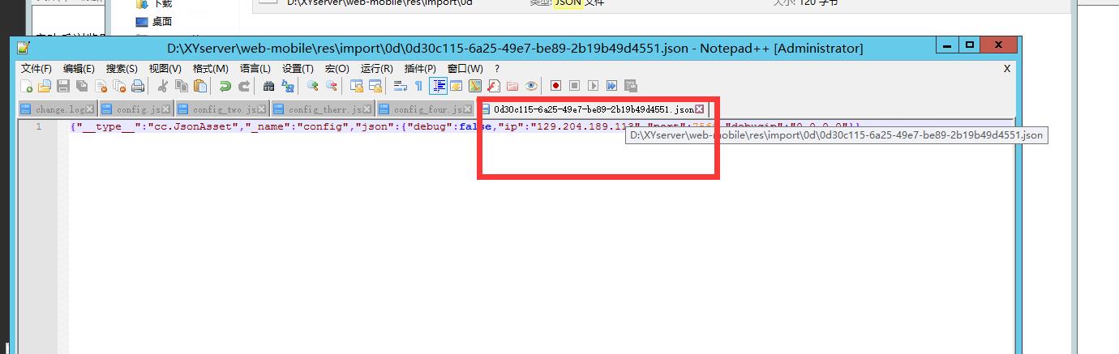Expand the 语言(L) language menu
Screen dimensions: 1119x354
click(x=255, y=69)
